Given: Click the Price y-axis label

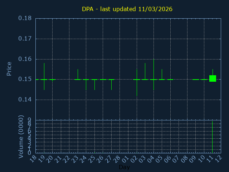Looking at the screenshot, I should click(x=9, y=68).
